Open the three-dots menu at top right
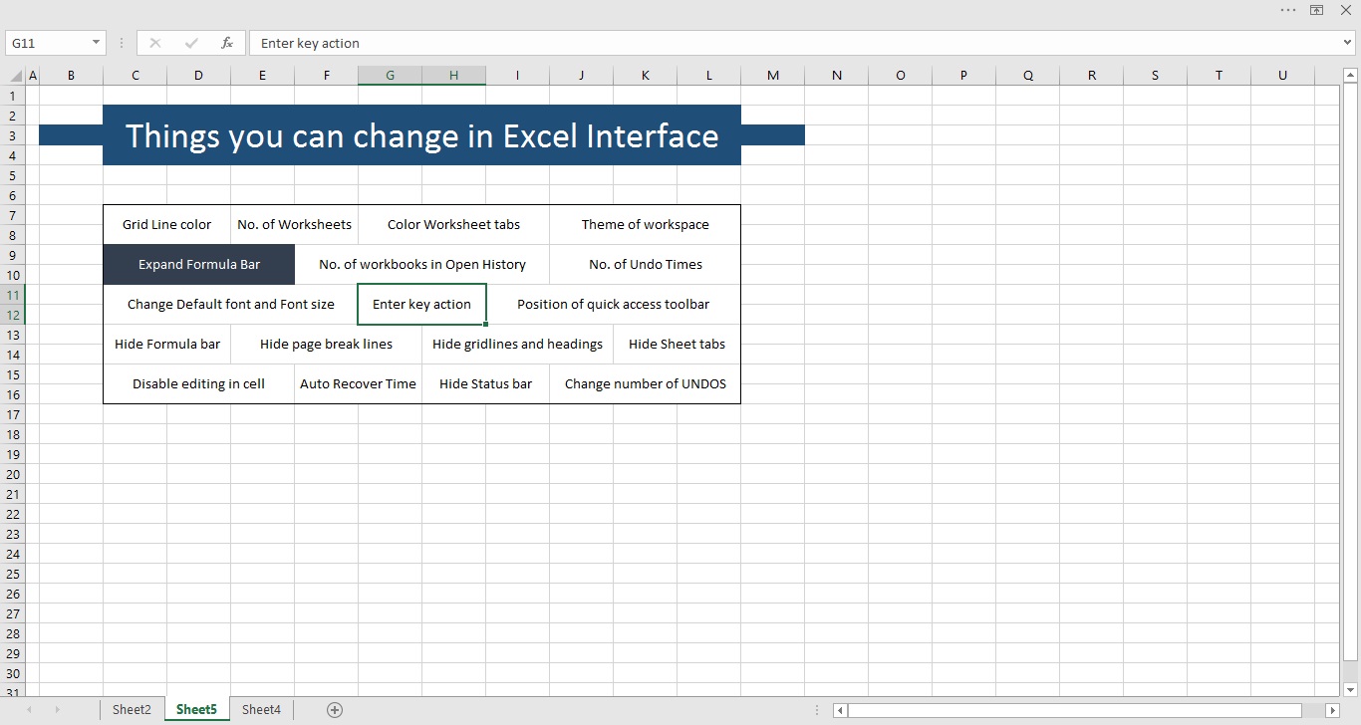This screenshot has height=725, width=1361. (x=1288, y=10)
